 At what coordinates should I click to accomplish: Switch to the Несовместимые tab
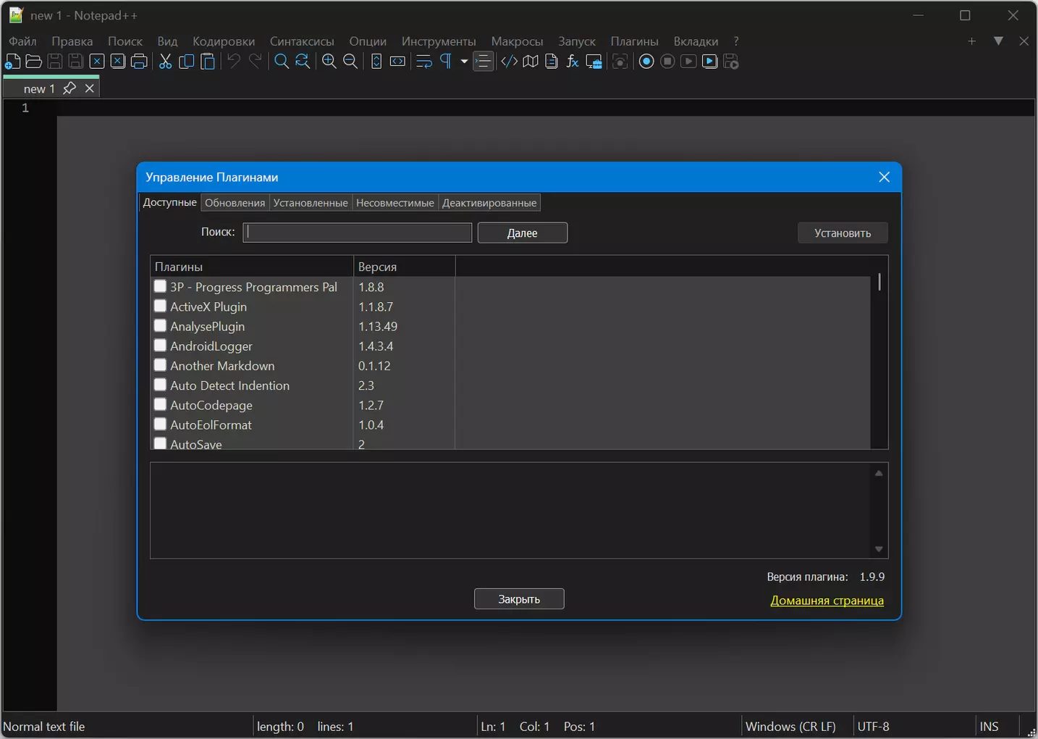[x=395, y=203]
